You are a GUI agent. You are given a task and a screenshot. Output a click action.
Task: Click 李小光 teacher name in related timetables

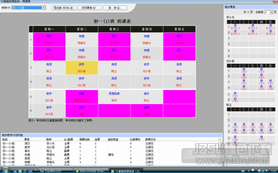coord(231,17)
